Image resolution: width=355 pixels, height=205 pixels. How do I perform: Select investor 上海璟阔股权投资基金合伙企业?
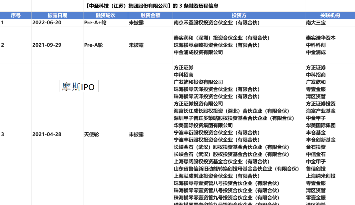(x=222, y=162)
